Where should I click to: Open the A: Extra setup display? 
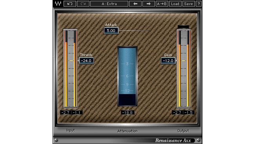click(109, 4)
